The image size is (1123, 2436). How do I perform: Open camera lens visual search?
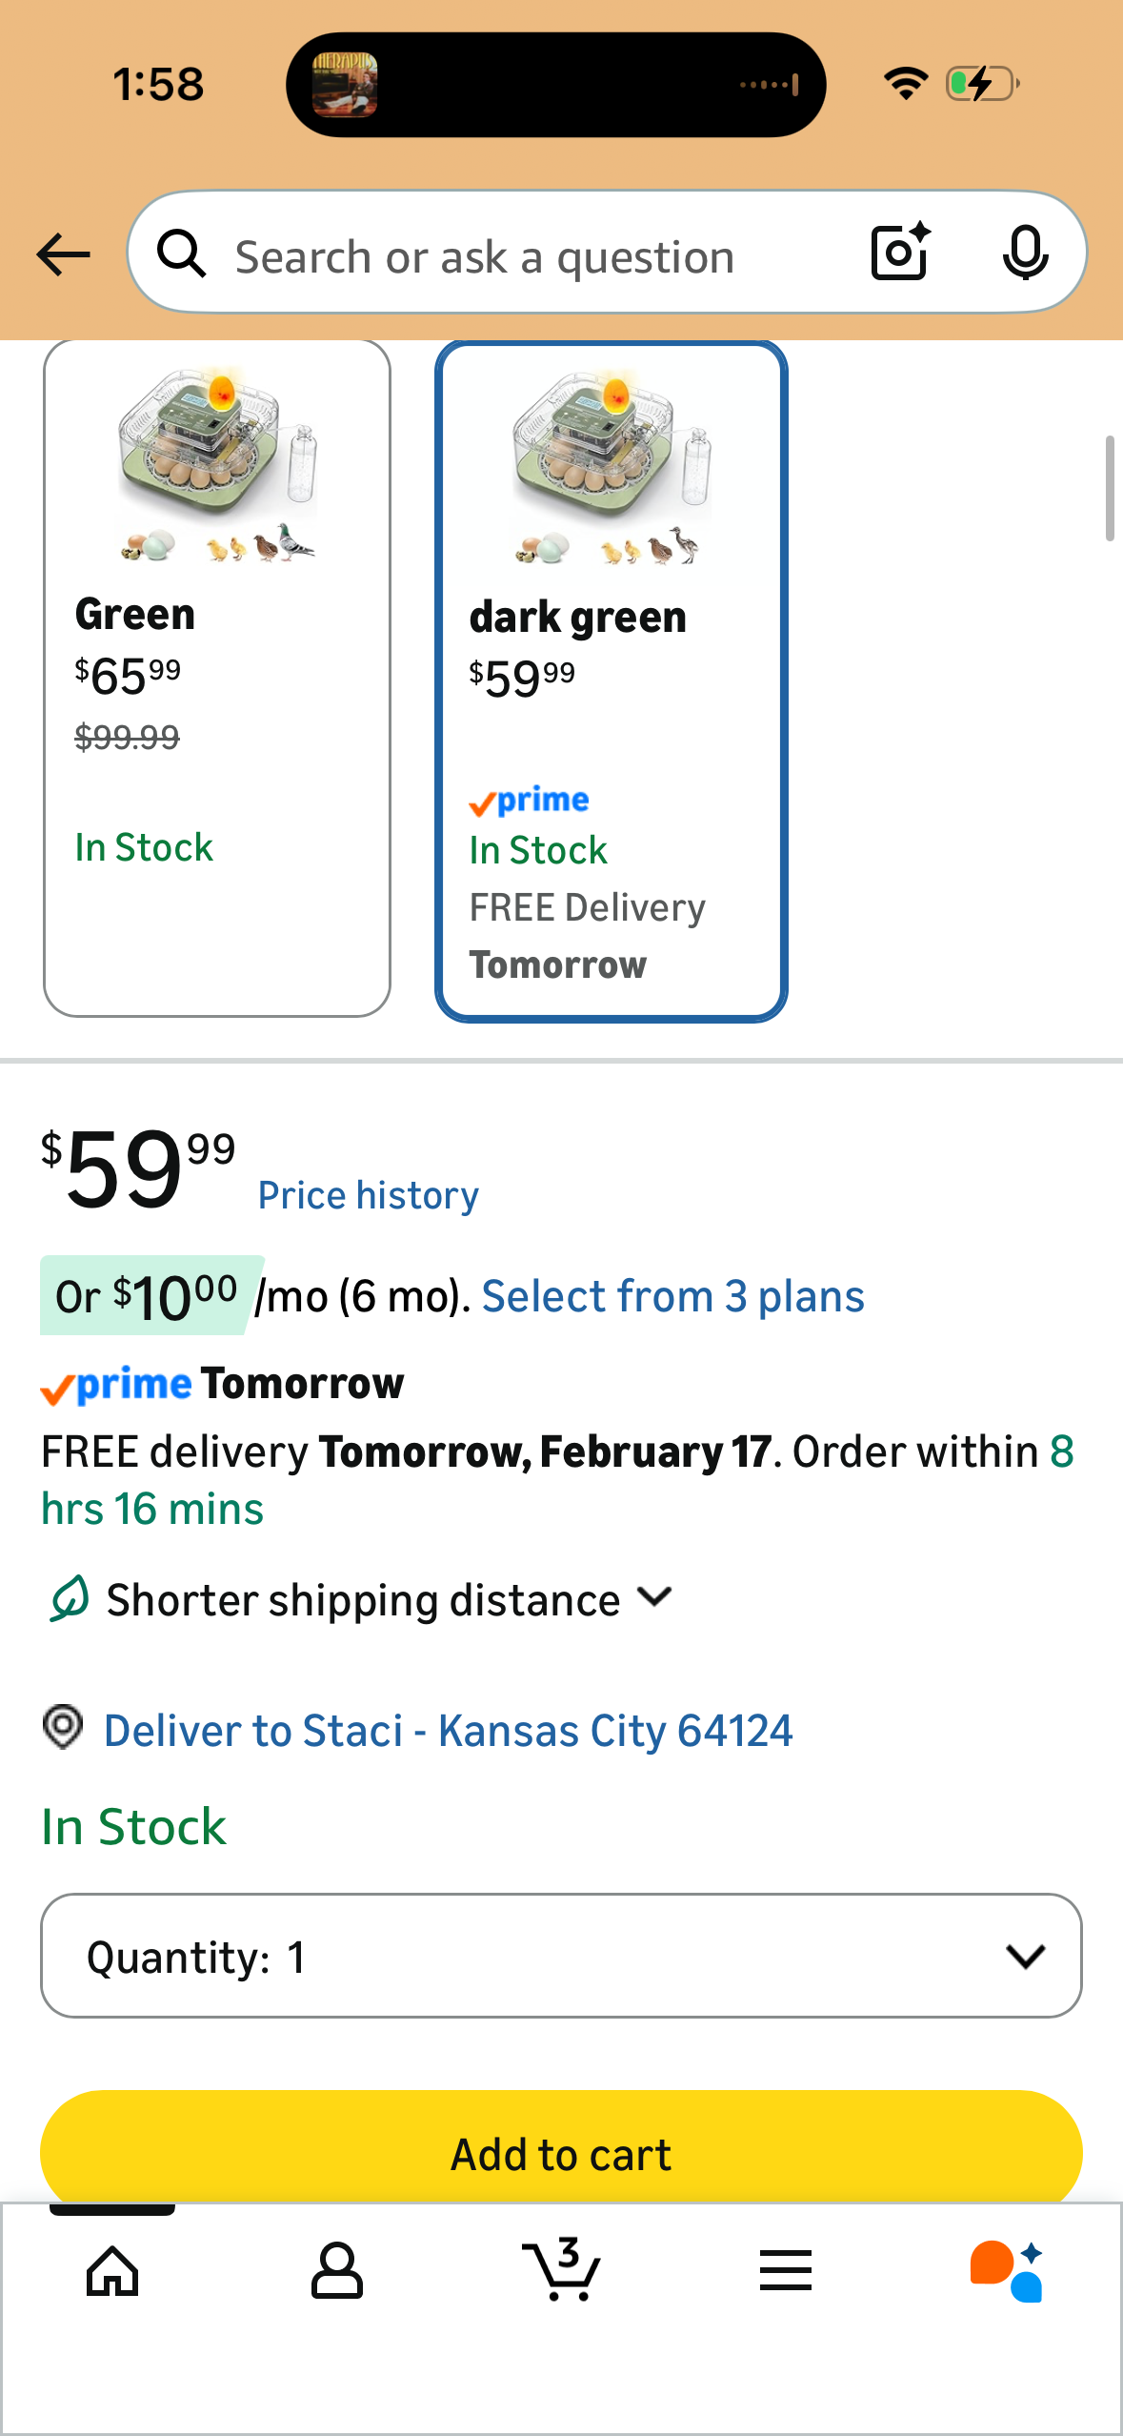click(900, 253)
